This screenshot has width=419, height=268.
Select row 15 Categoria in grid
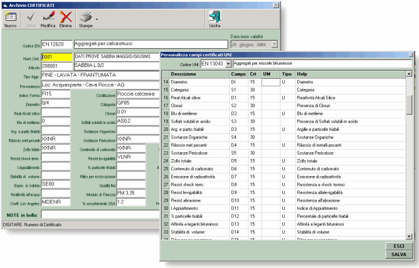click(284, 90)
